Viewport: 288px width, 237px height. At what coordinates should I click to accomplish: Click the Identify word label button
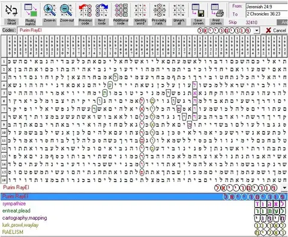pos(140,22)
